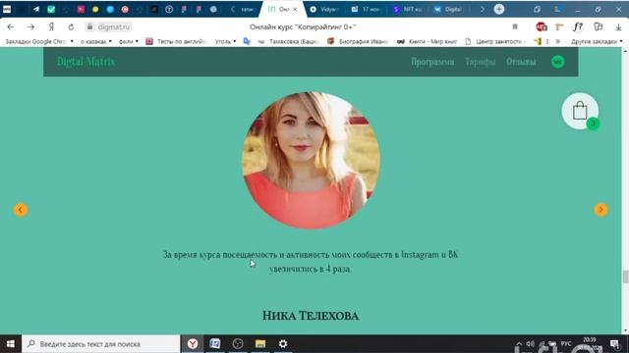The height and width of the screenshot is (353, 629).
Task: Open OBS Studio from the taskbar
Action: [x=238, y=344]
